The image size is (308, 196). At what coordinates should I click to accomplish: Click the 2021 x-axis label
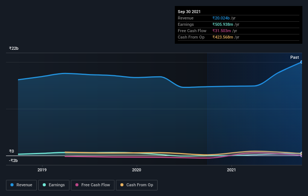click(231, 170)
